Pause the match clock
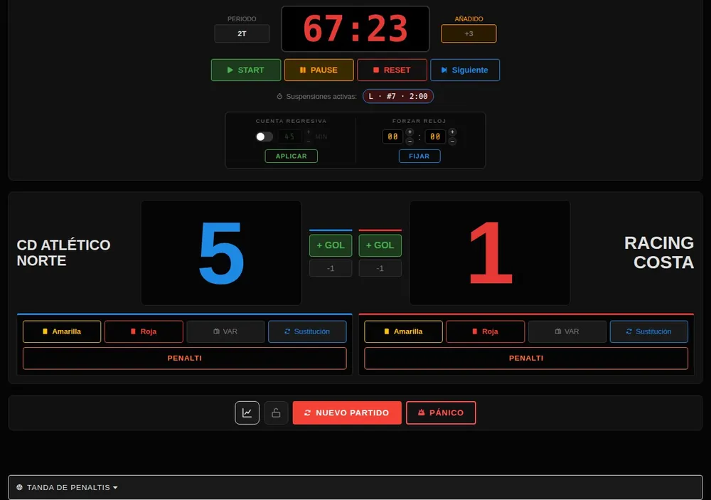This screenshot has width=711, height=500. 319,70
